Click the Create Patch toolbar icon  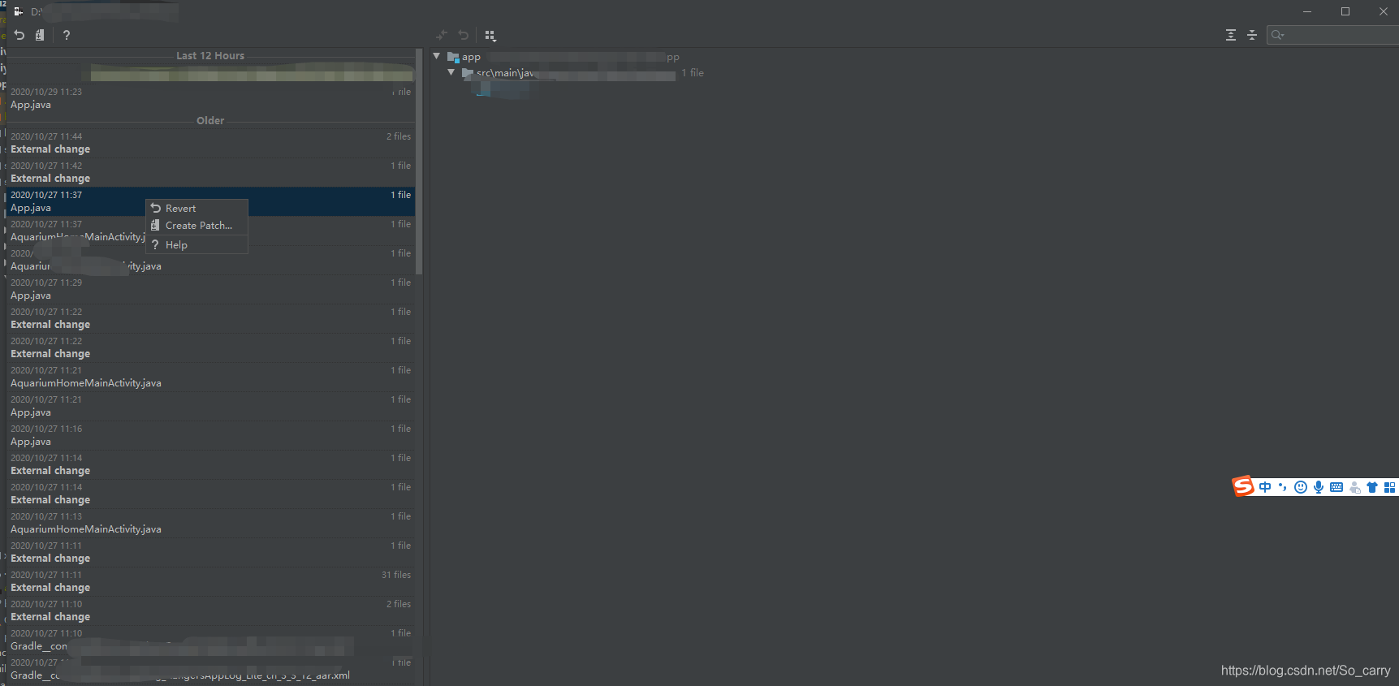tap(40, 35)
